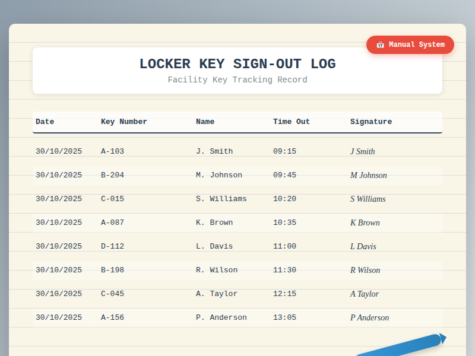The width and height of the screenshot is (475, 356).
Task: Click the Key Number column header
Action: (x=123, y=121)
